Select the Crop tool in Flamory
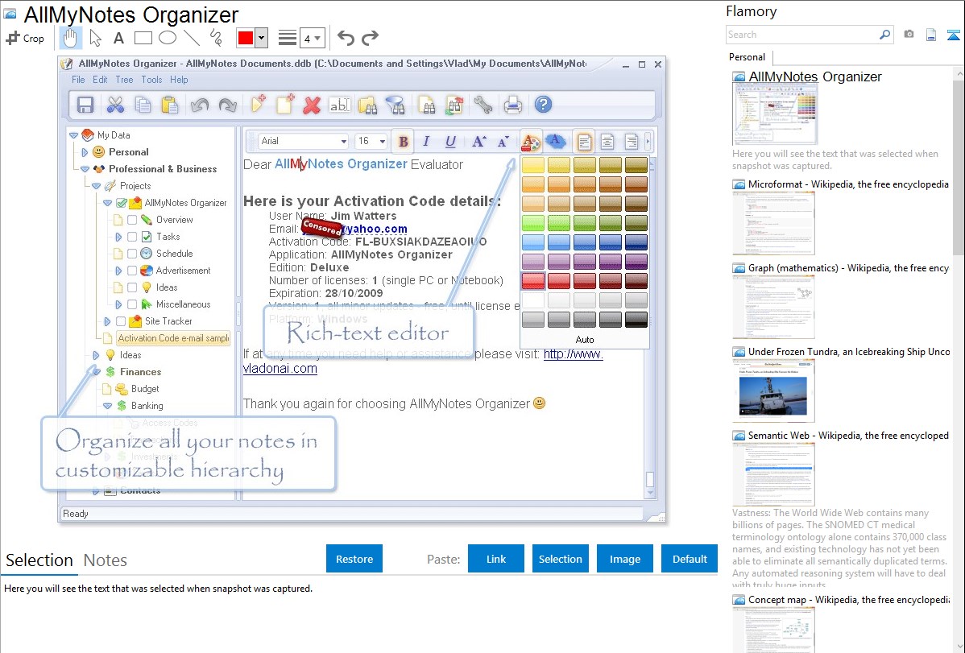Screen dimensions: 965x653 (x=25, y=38)
